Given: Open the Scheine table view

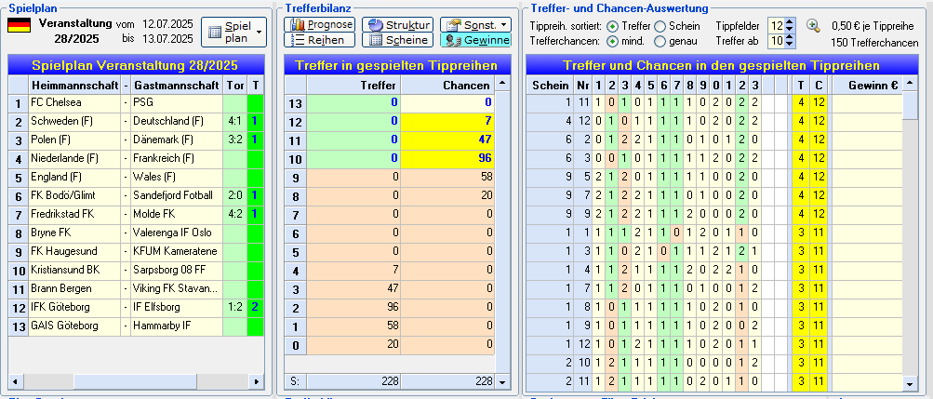Looking at the screenshot, I should point(397,40).
